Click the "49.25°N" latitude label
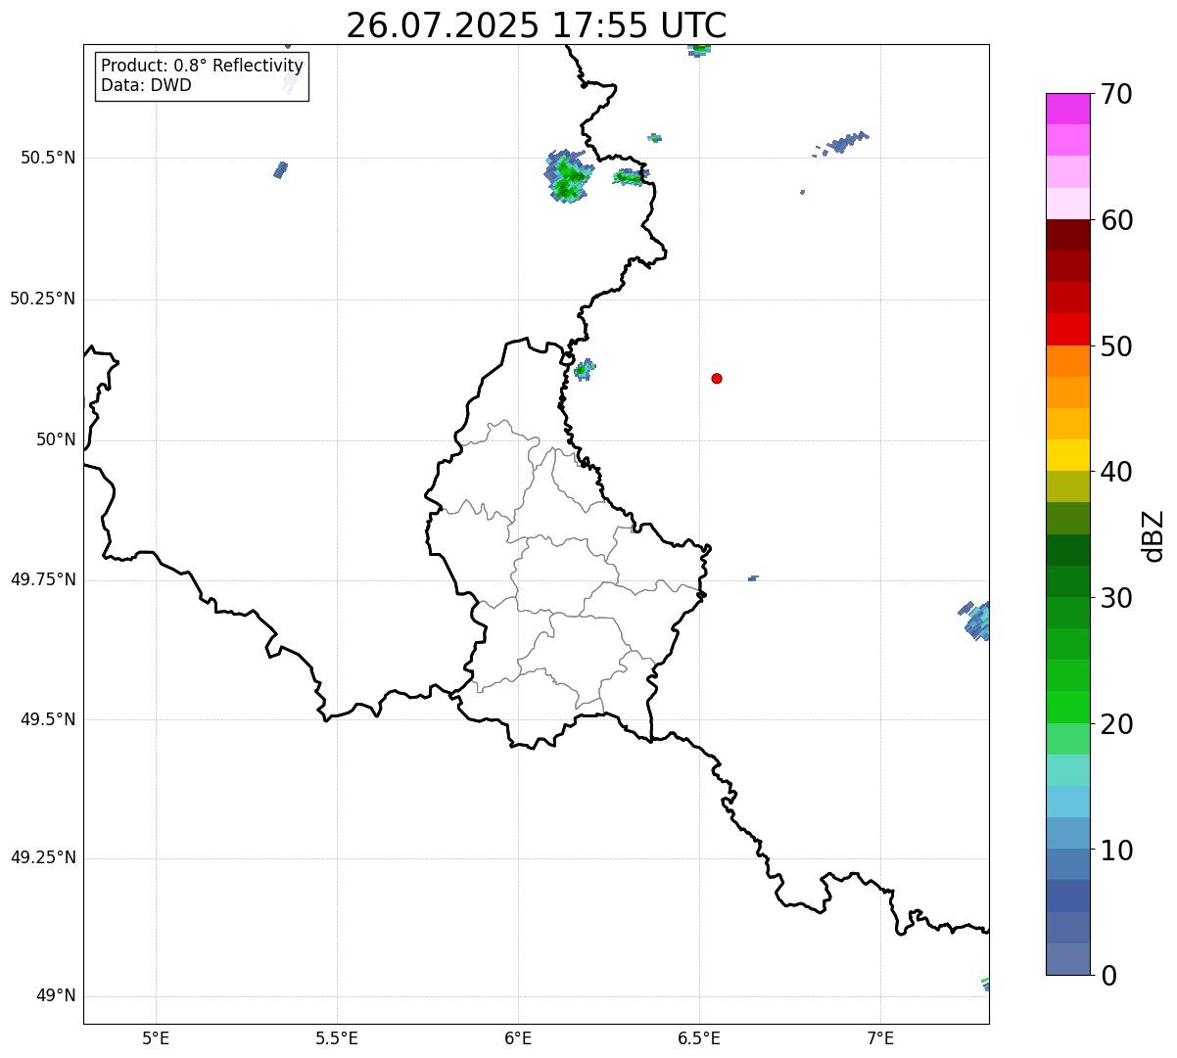This screenshot has height=1058, width=1177. pyautogui.click(x=42, y=857)
